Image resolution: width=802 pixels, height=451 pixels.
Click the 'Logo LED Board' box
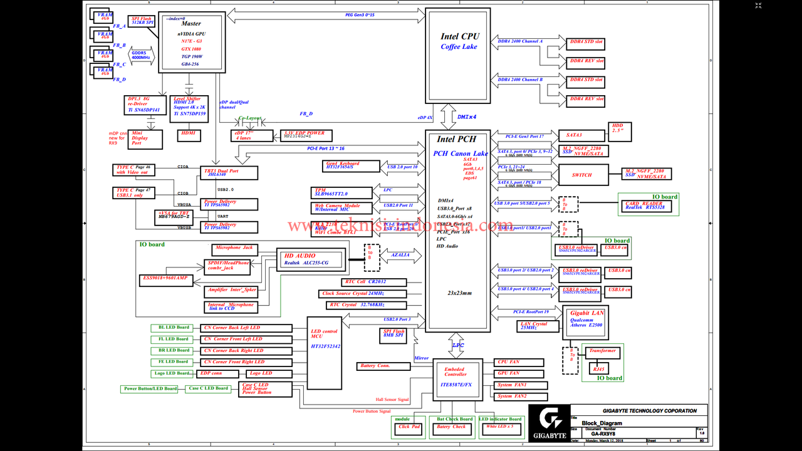click(173, 373)
